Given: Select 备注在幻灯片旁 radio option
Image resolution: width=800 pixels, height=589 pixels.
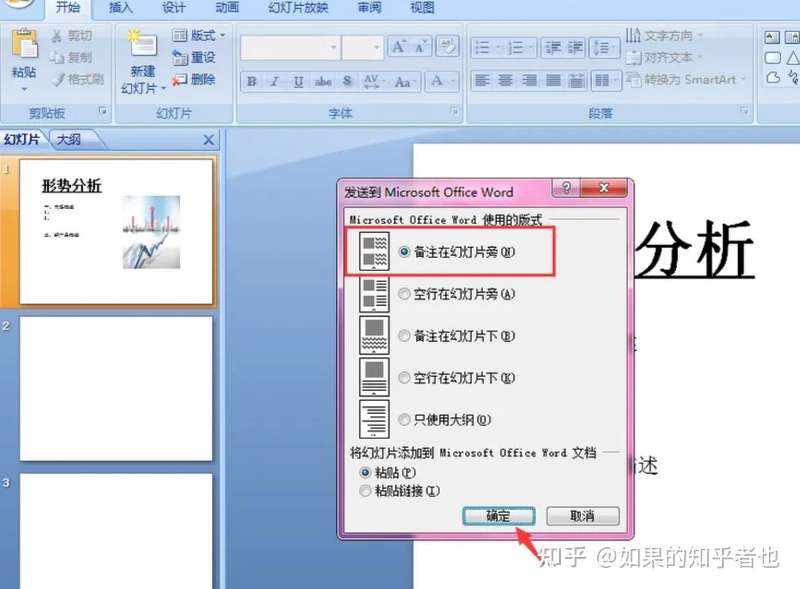Looking at the screenshot, I should 458,252.
